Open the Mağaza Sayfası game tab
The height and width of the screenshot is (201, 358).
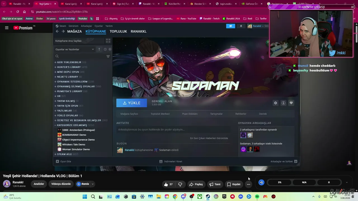[129, 114]
